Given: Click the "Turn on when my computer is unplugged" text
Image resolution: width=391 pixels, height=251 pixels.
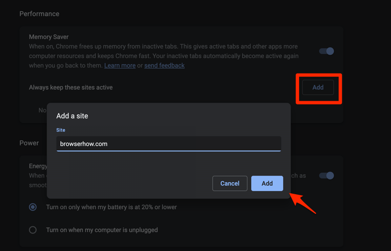Looking at the screenshot, I should (102, 230).
